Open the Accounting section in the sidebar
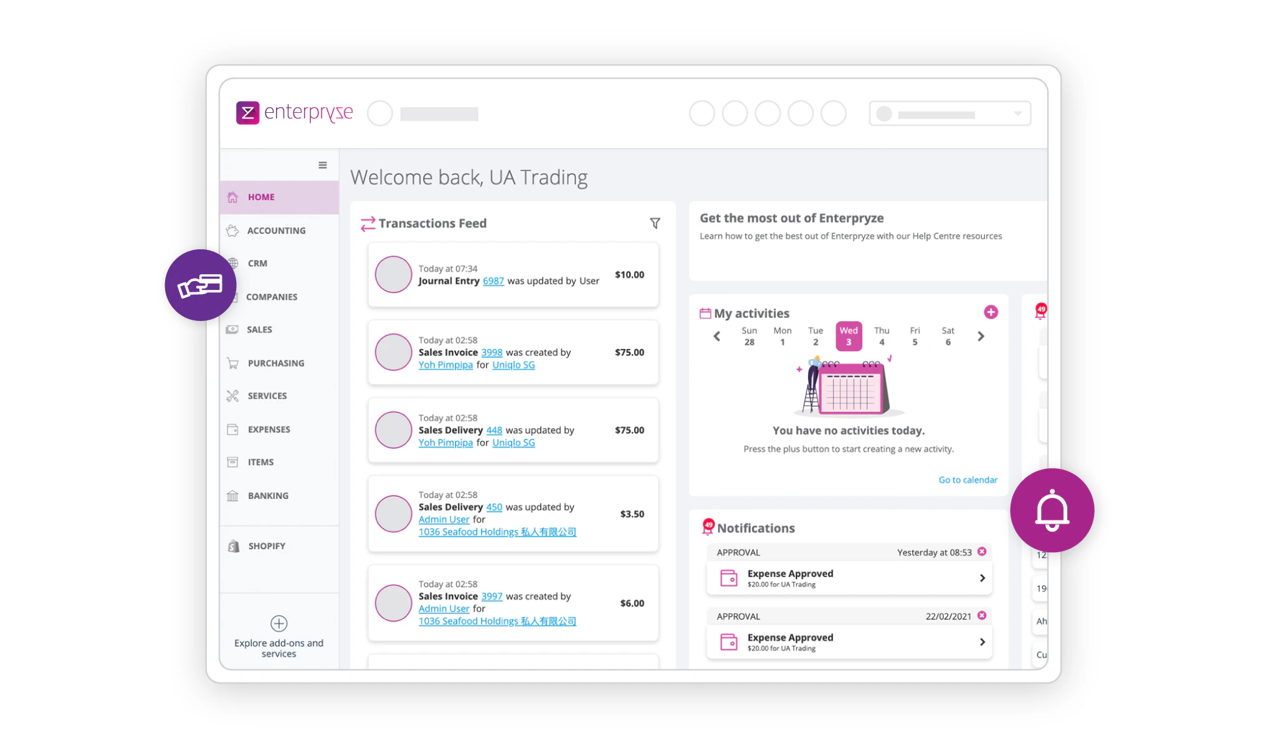This screenshot has height=748, width=1266. point(276,230)
